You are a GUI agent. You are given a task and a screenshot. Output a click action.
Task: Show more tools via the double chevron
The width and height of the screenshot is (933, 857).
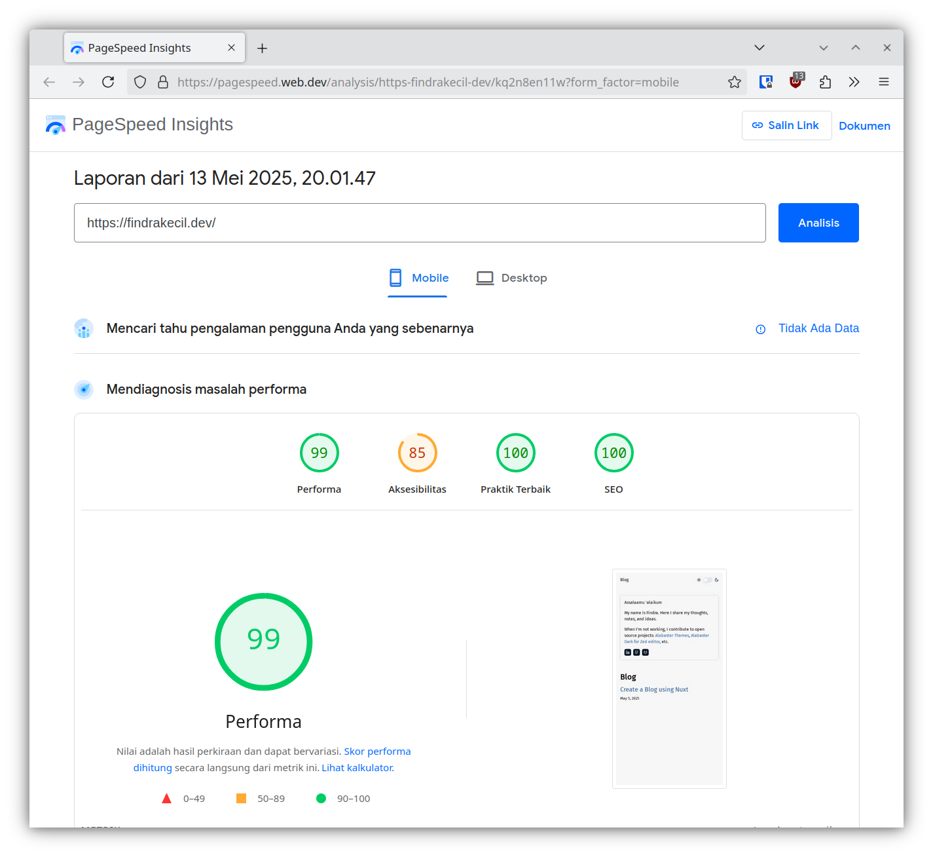click(x=854, y=82)
